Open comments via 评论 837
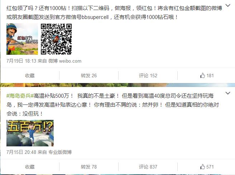 (x=148, y=167)
